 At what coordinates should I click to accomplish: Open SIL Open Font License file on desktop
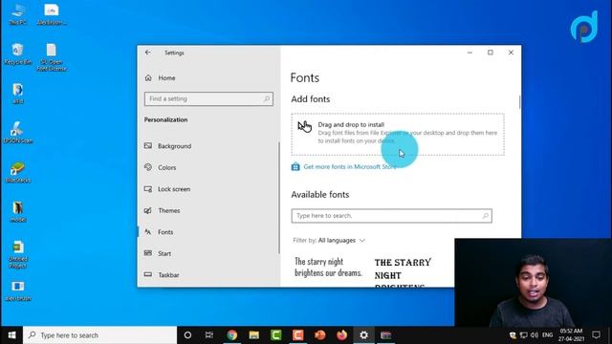pos(51,57)
